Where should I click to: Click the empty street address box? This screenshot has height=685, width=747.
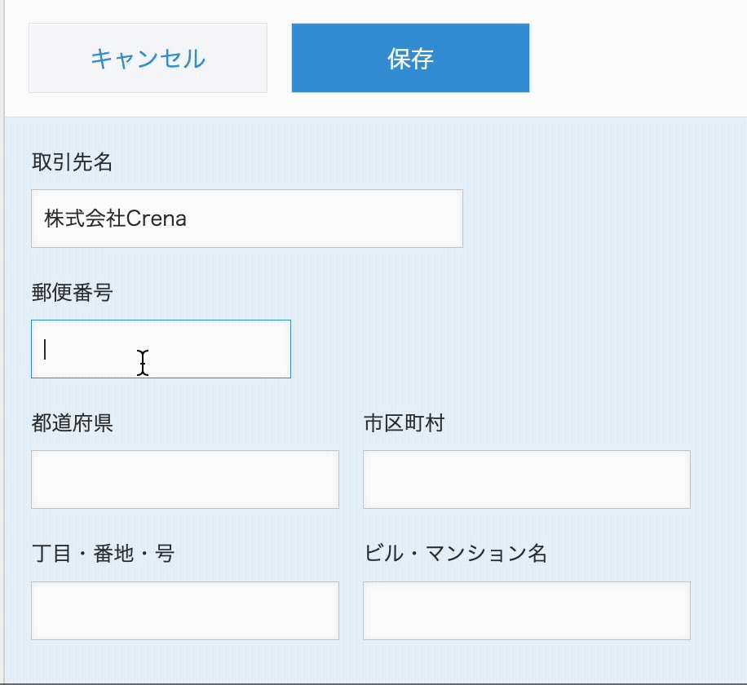tap(184, 611)
